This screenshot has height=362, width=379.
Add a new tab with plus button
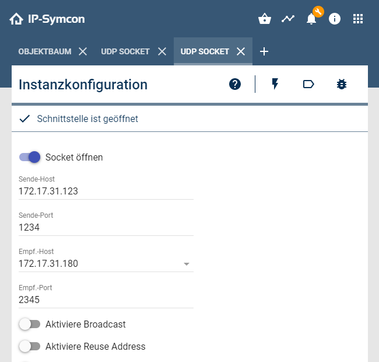(x=264, y=51)
